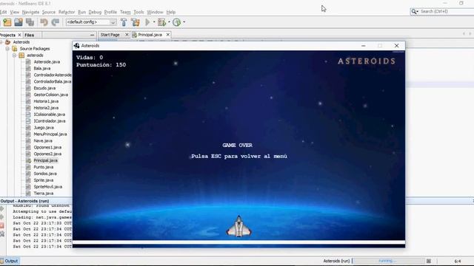474x266 pixels.
Task: Select SpriteMovil.java in project tree
Action: point(47,187)
